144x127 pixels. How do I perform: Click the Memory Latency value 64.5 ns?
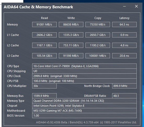point(124,24)
